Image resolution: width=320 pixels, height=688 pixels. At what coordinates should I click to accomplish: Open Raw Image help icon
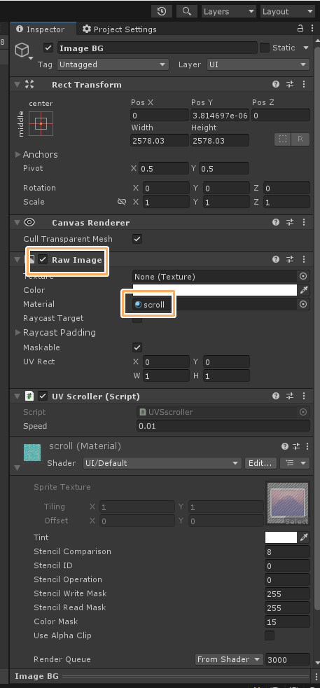pos(276,259)
